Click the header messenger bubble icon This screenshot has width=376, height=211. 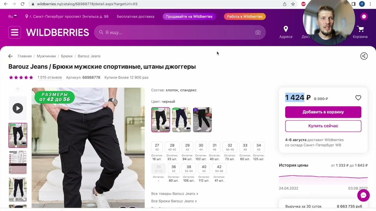364,17
